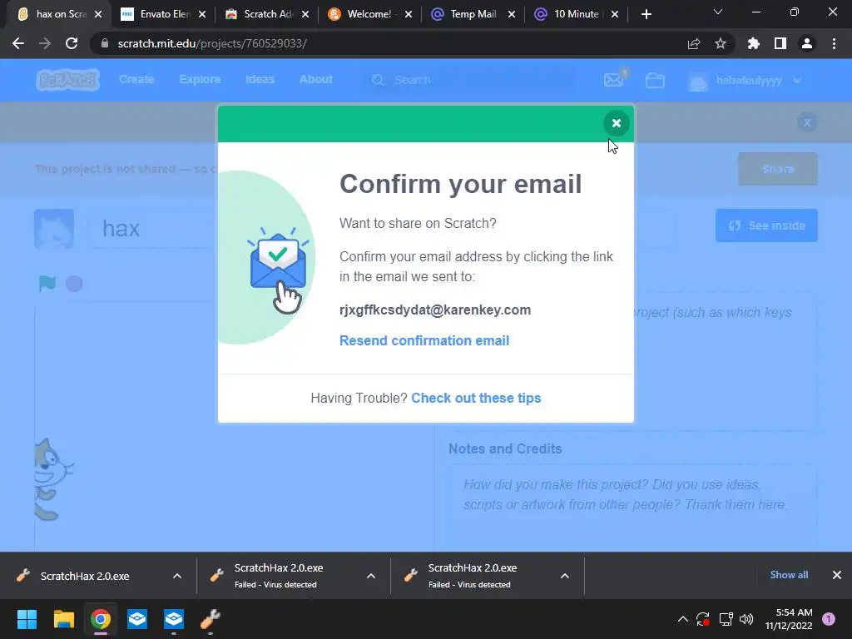Open first blue box app in taskbar
The width and height of the screenshot is (852, 639).
pos(137,619)
